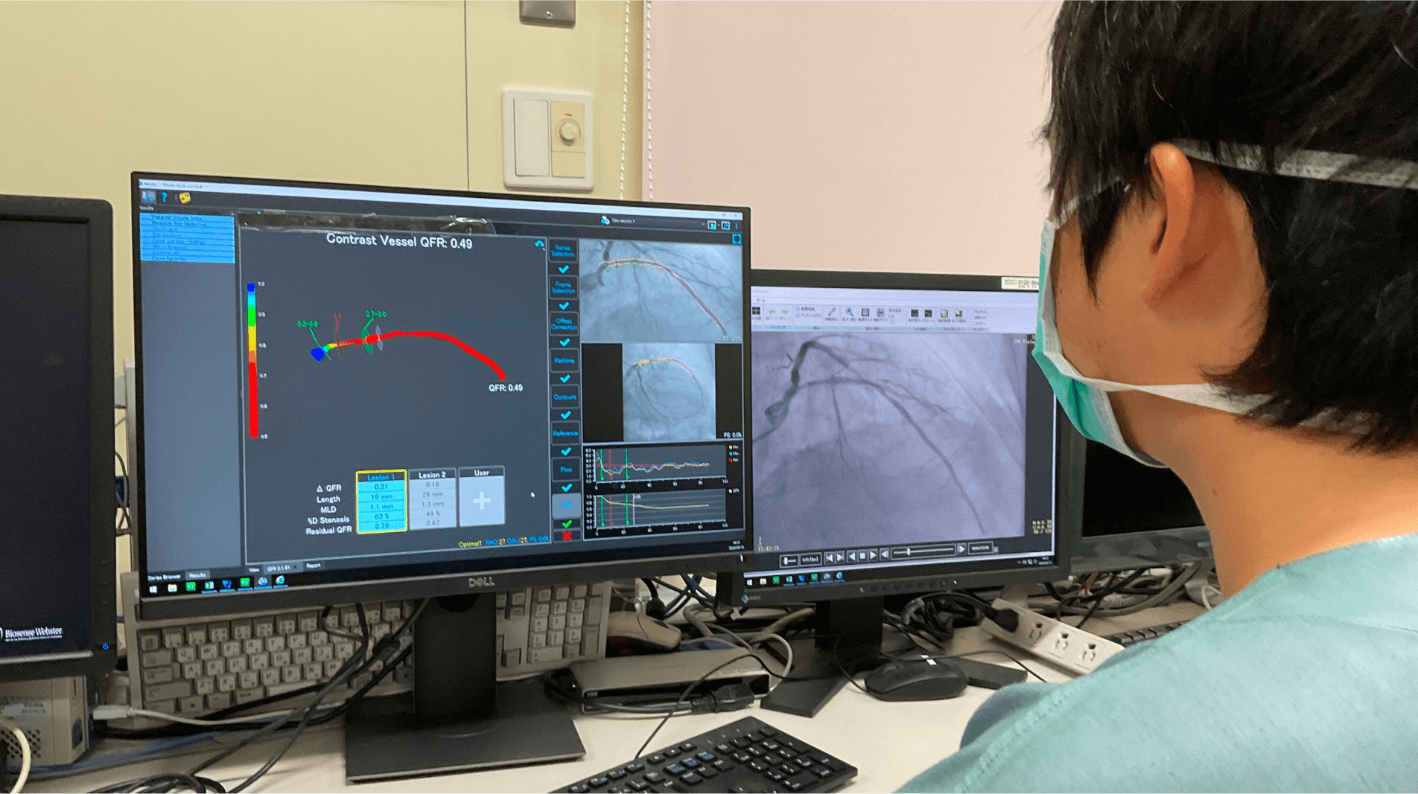Open the Series Selection workflow step

pos(563,251)
